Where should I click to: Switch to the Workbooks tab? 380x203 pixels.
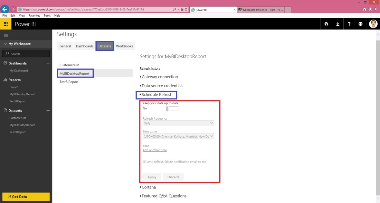pyautogui.click(x=125, y=46)
